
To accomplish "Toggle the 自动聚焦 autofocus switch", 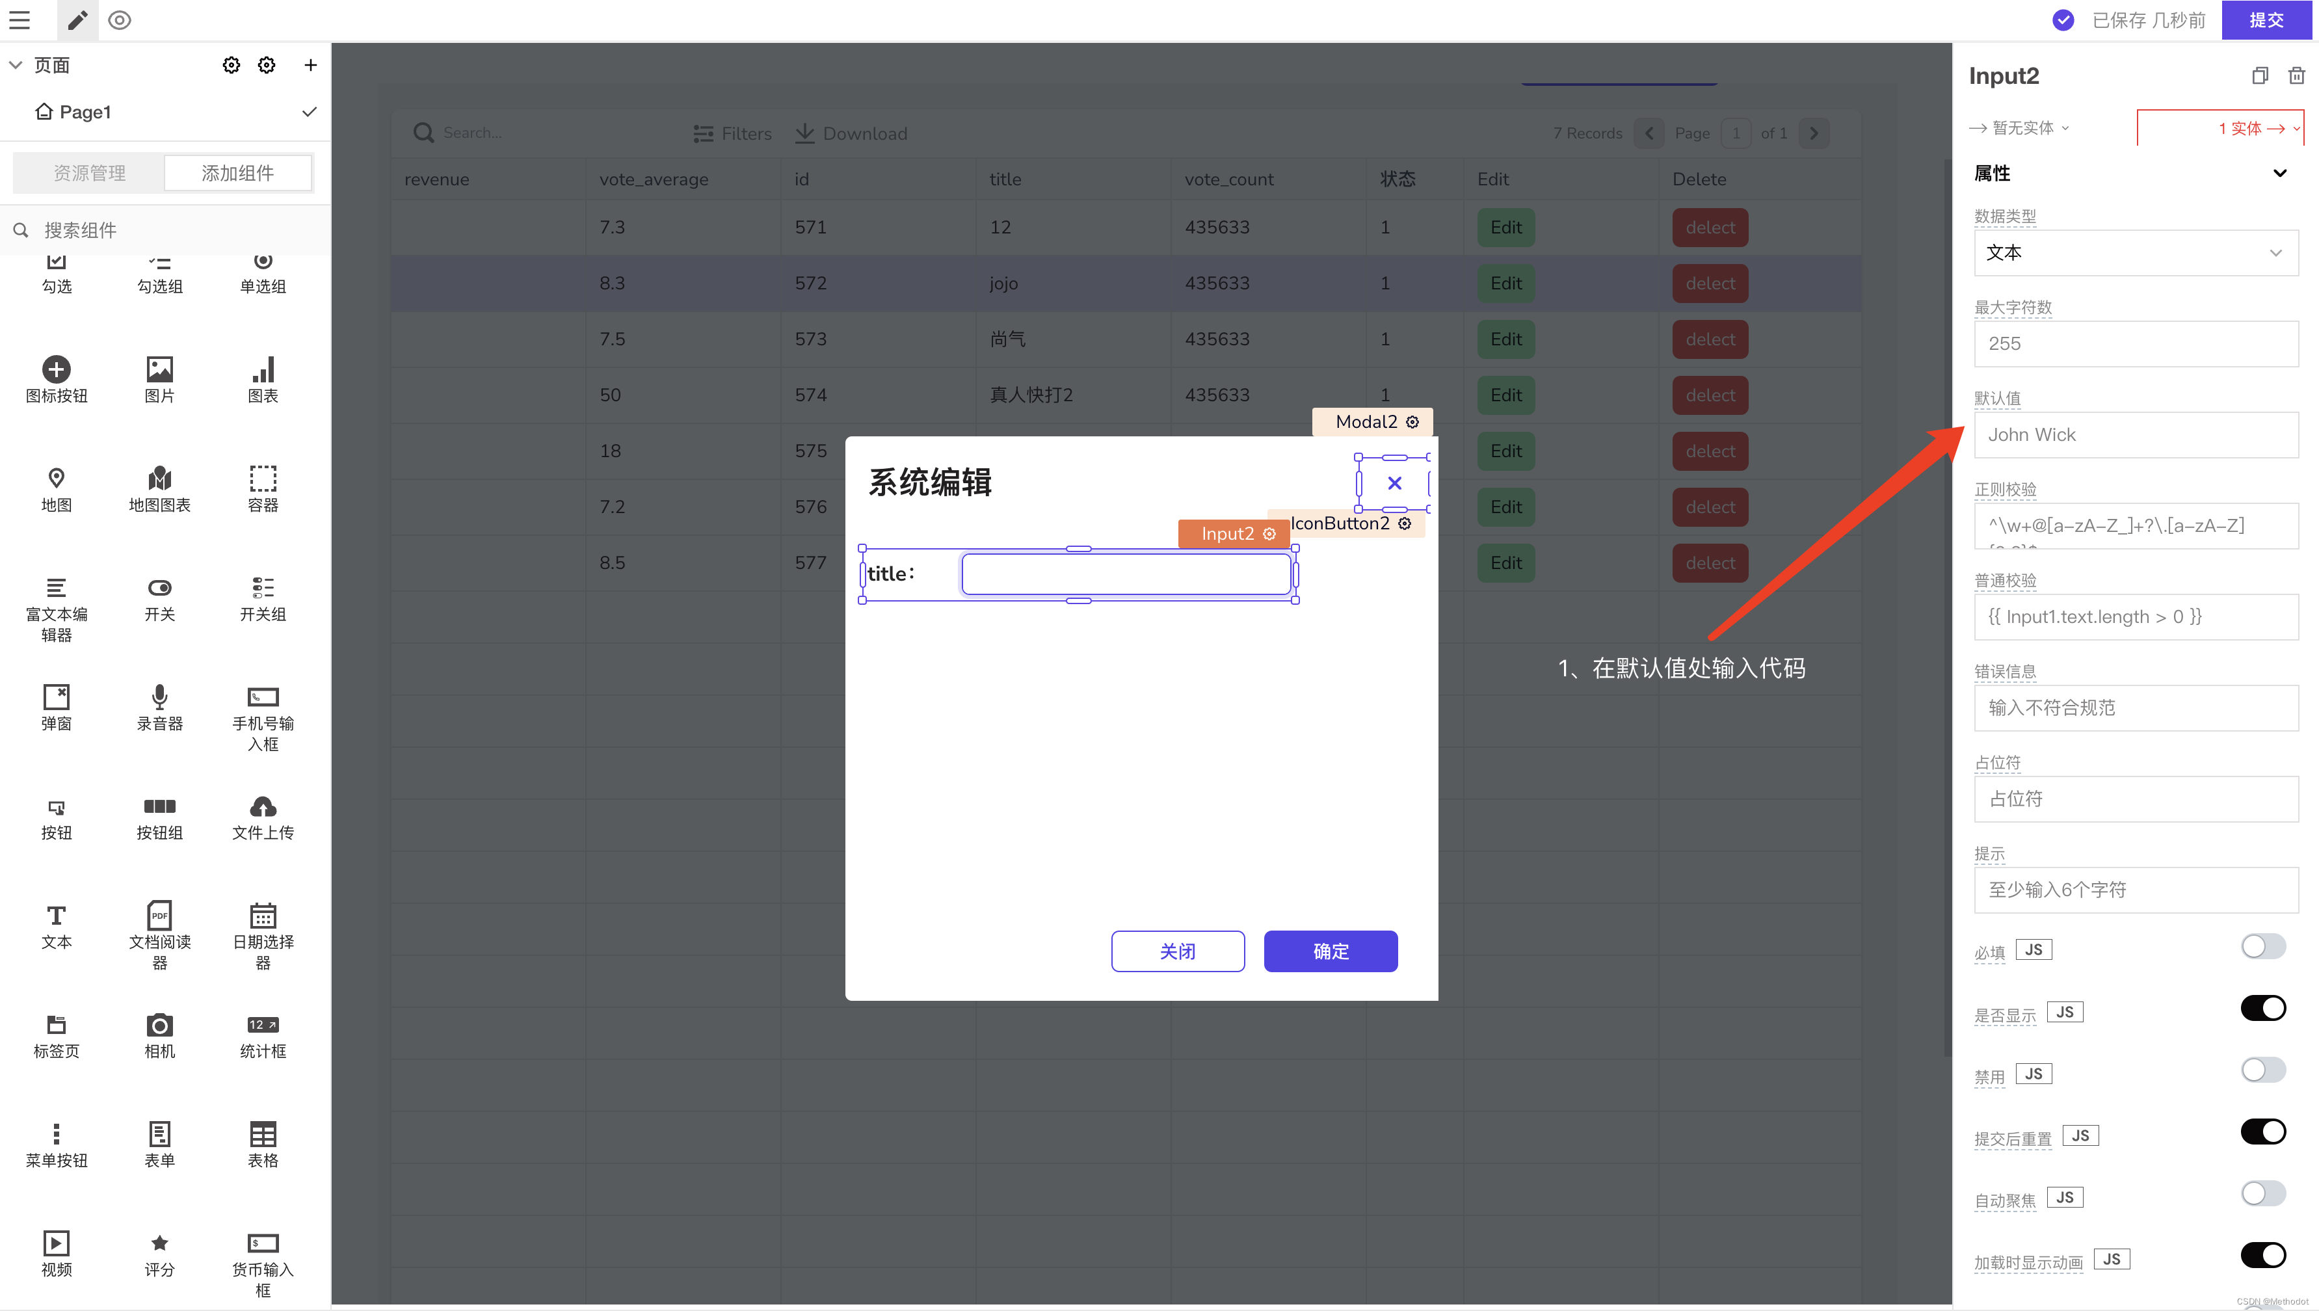I will tap(2262, 1194).
